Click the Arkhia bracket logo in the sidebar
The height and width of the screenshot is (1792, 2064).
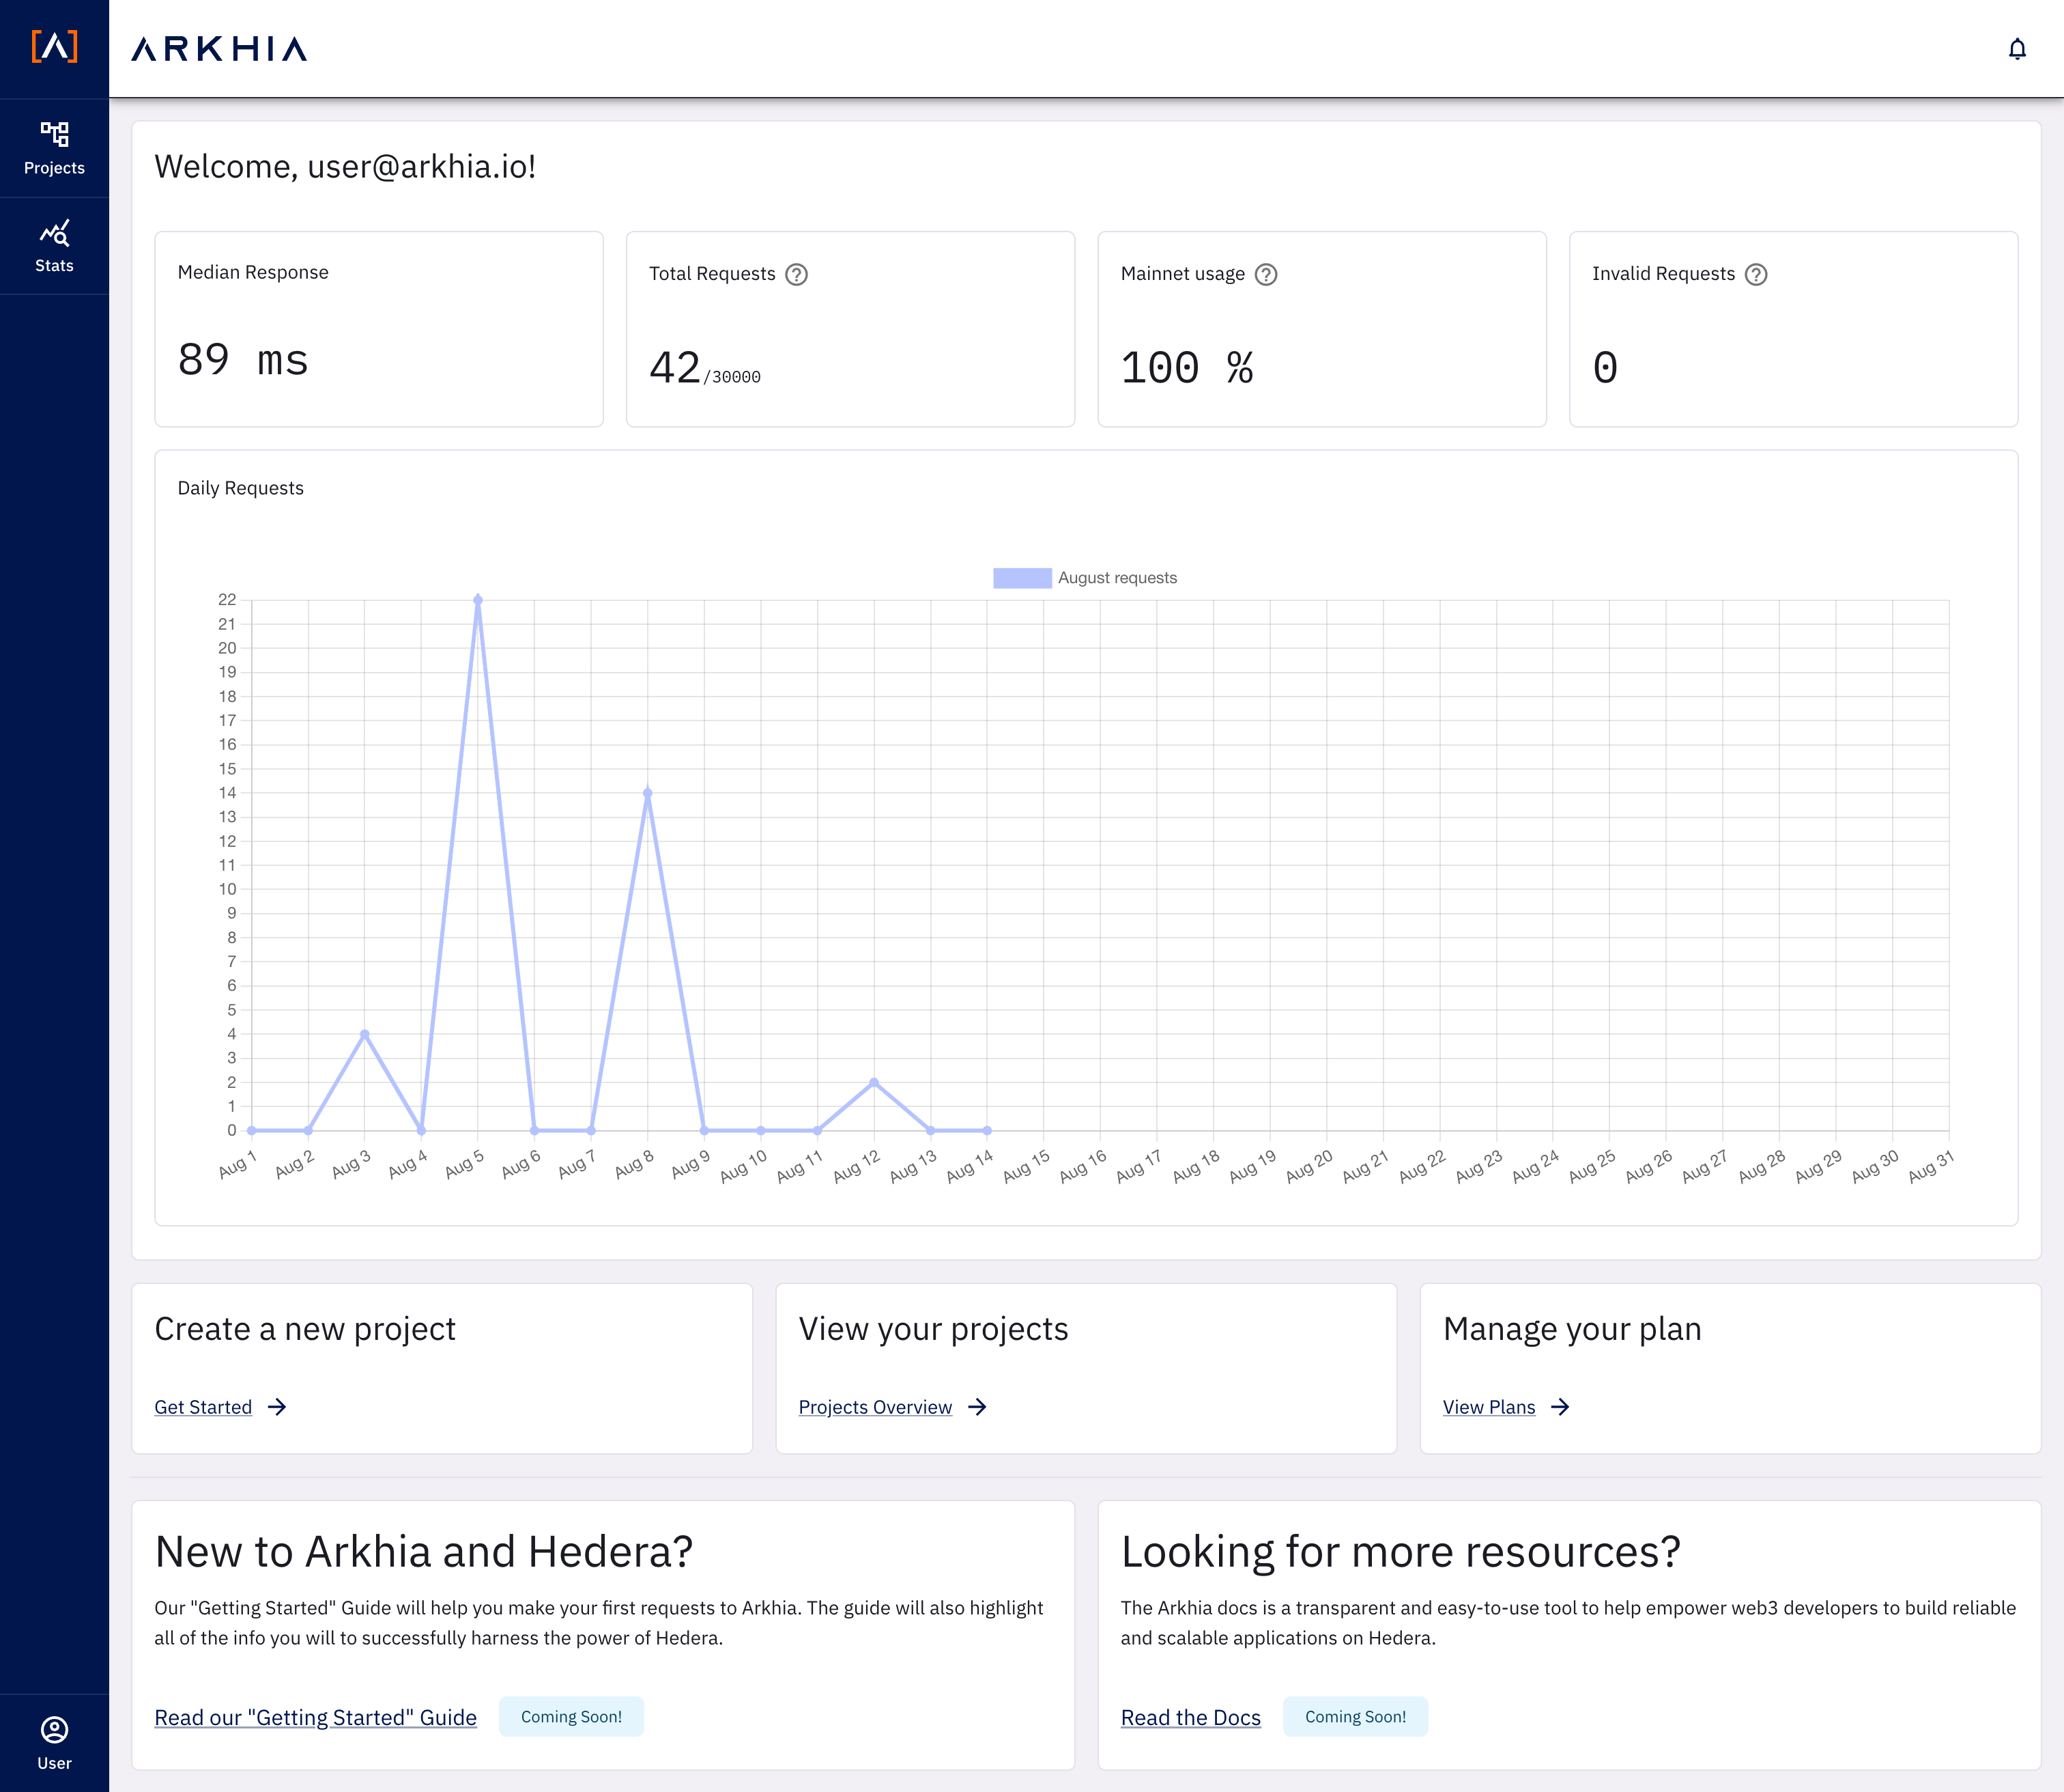click(x=54, y=46)
